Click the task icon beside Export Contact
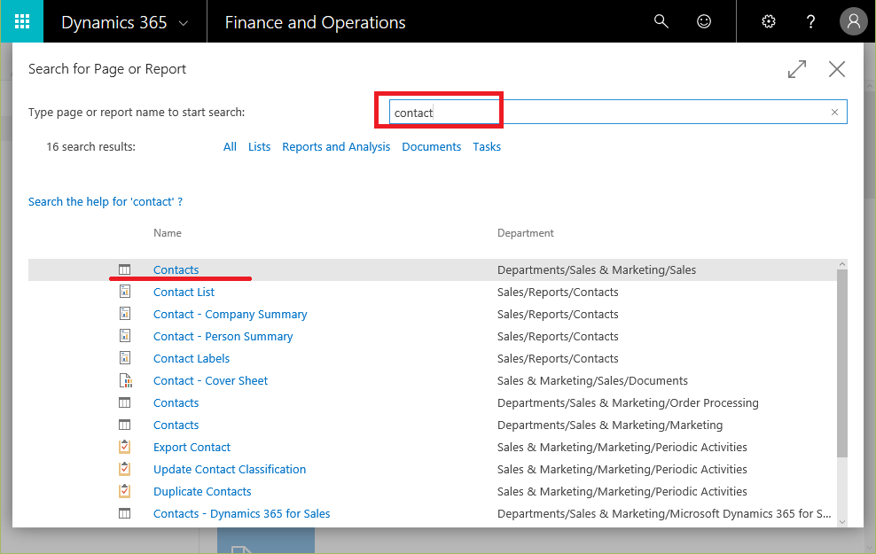Screen dimensions: 876x554 (125, 447)
